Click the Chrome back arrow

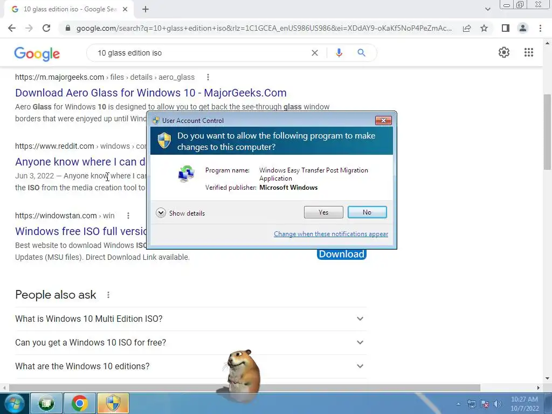12,28
